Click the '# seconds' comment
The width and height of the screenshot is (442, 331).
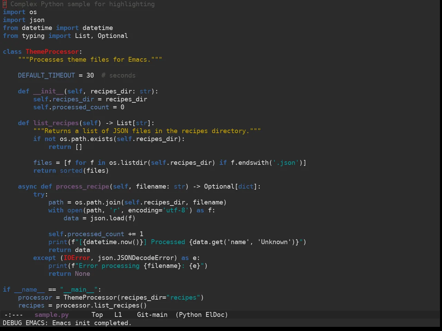click(118, 76)
